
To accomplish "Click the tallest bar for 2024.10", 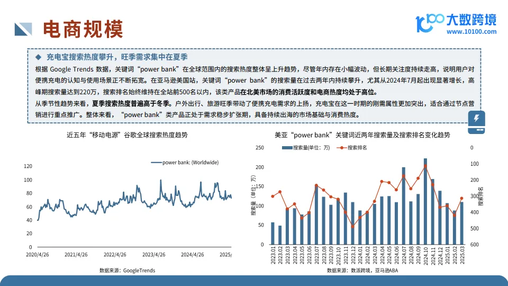I will 425,201.
